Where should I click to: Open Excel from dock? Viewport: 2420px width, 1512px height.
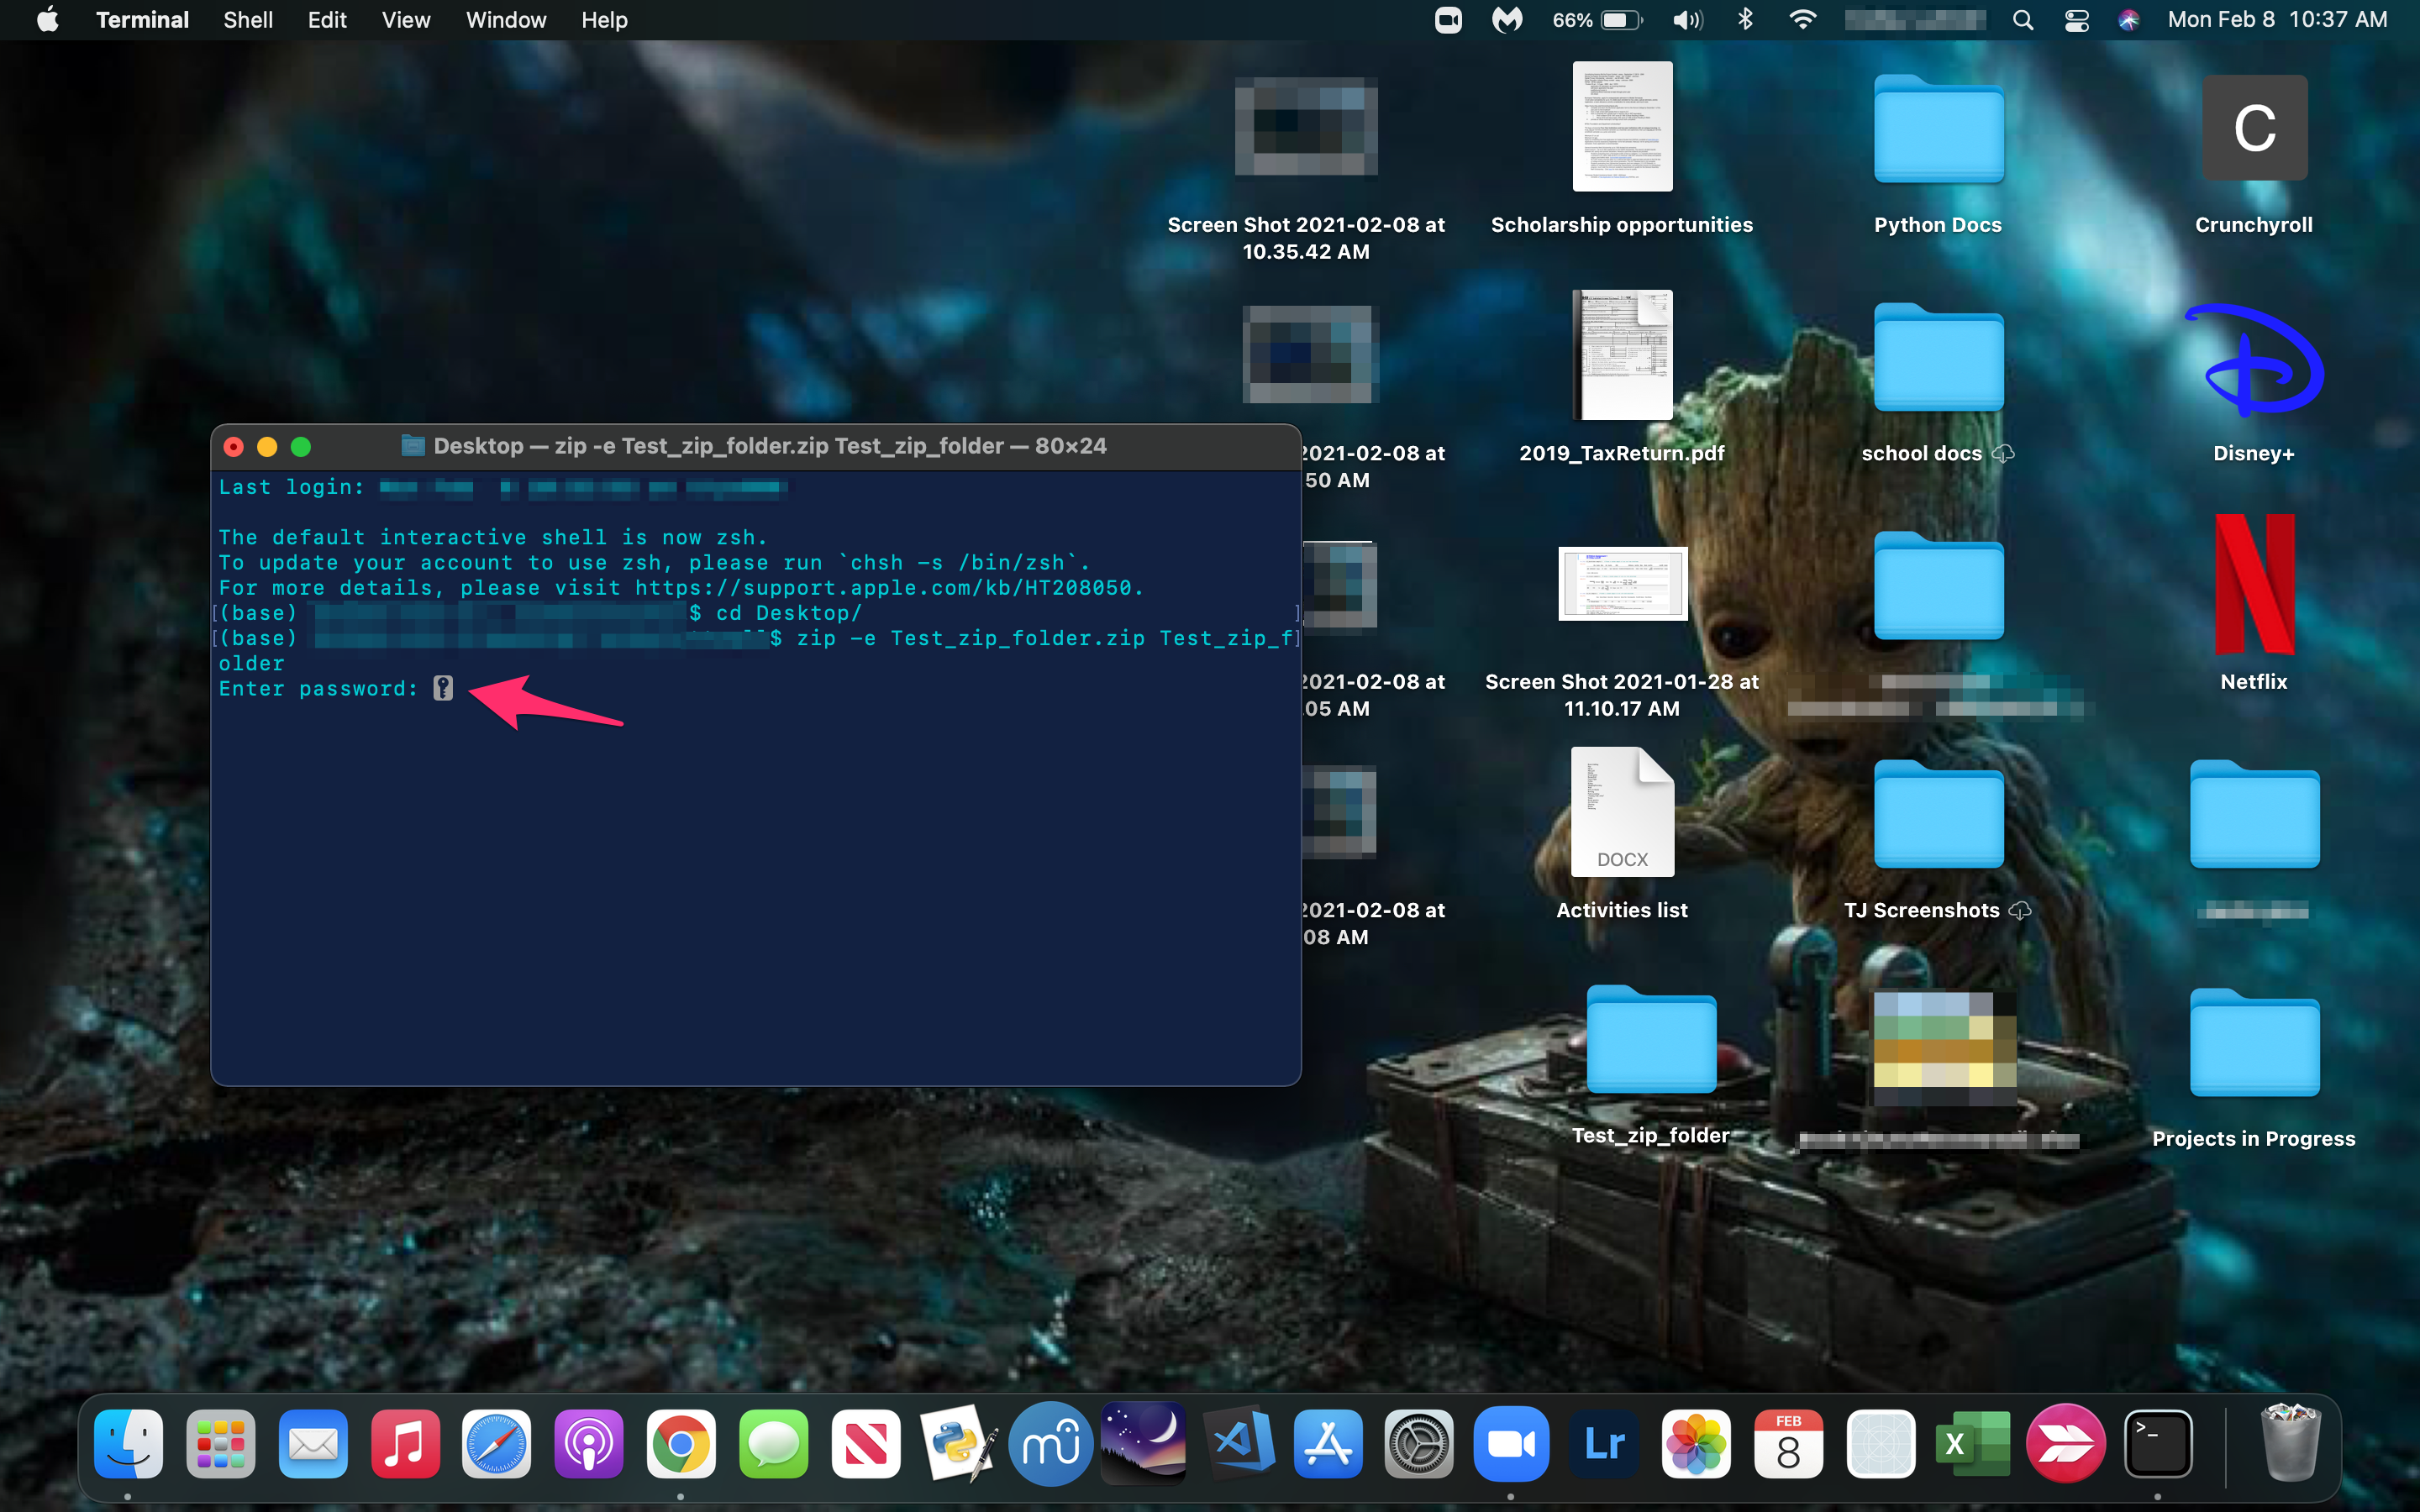pyautogui.click(x=1969, y=1442)
